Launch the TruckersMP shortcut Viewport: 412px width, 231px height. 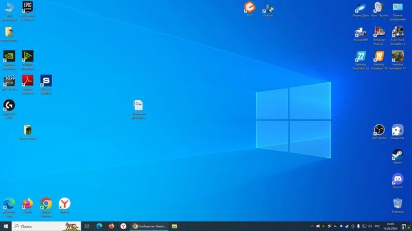360,34
